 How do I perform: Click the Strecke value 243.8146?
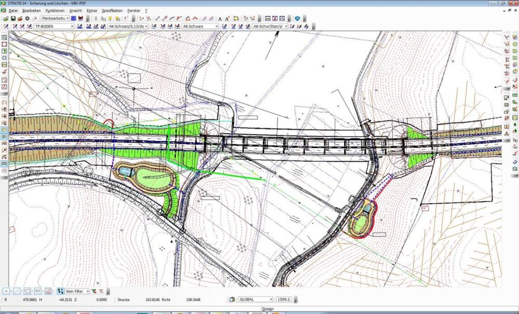coord(153,300)
